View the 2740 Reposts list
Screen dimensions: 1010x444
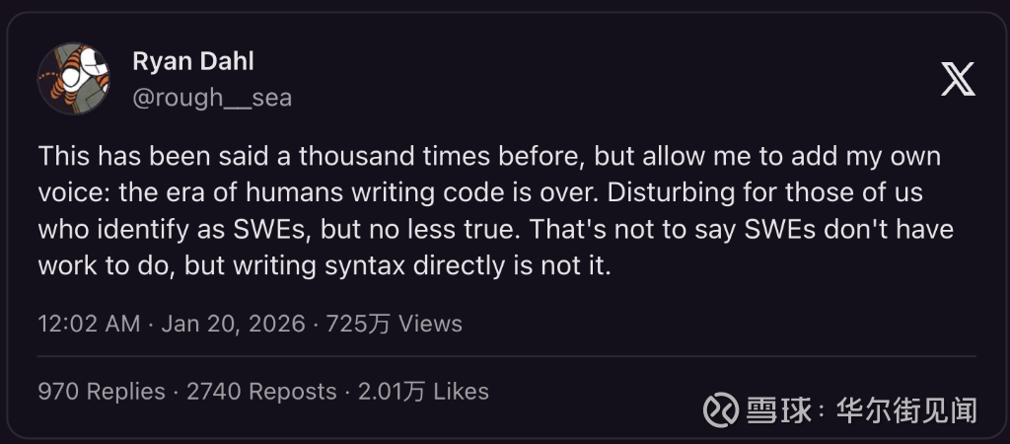(261, 392)
